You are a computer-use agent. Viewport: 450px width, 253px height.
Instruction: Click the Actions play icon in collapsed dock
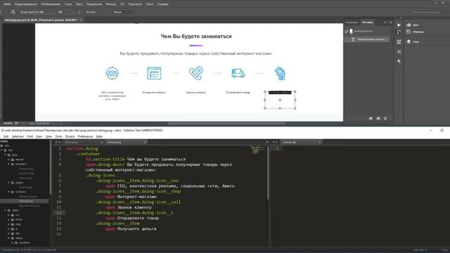point(399,25)
